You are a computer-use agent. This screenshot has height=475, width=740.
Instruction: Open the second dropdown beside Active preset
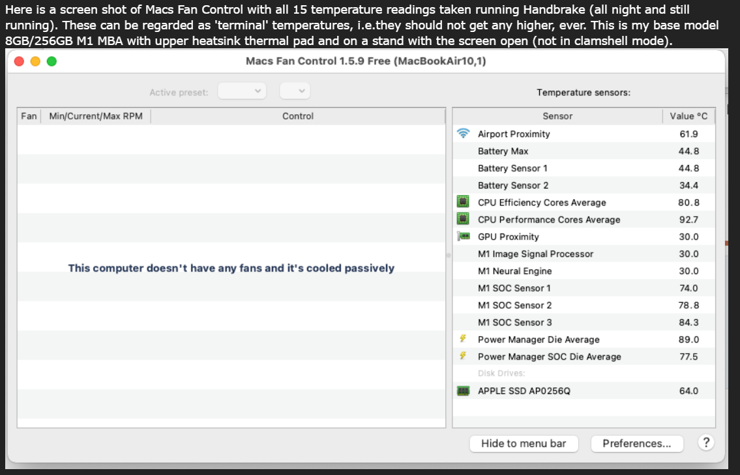[295, 92]
